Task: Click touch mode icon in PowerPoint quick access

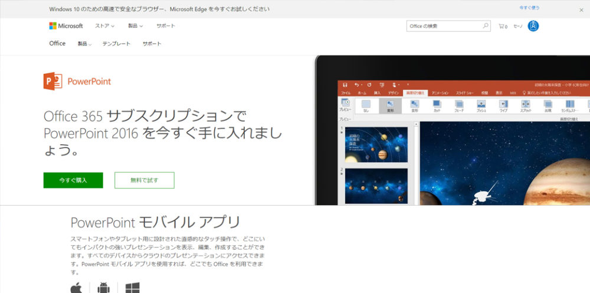Action: [394, 85]
